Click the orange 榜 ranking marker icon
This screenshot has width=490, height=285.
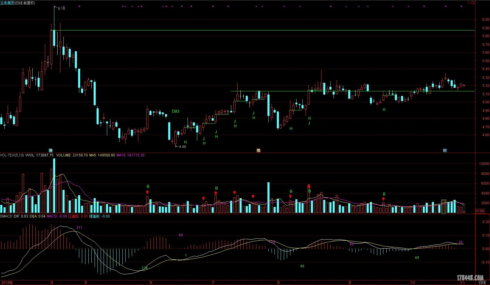point(258,150)
